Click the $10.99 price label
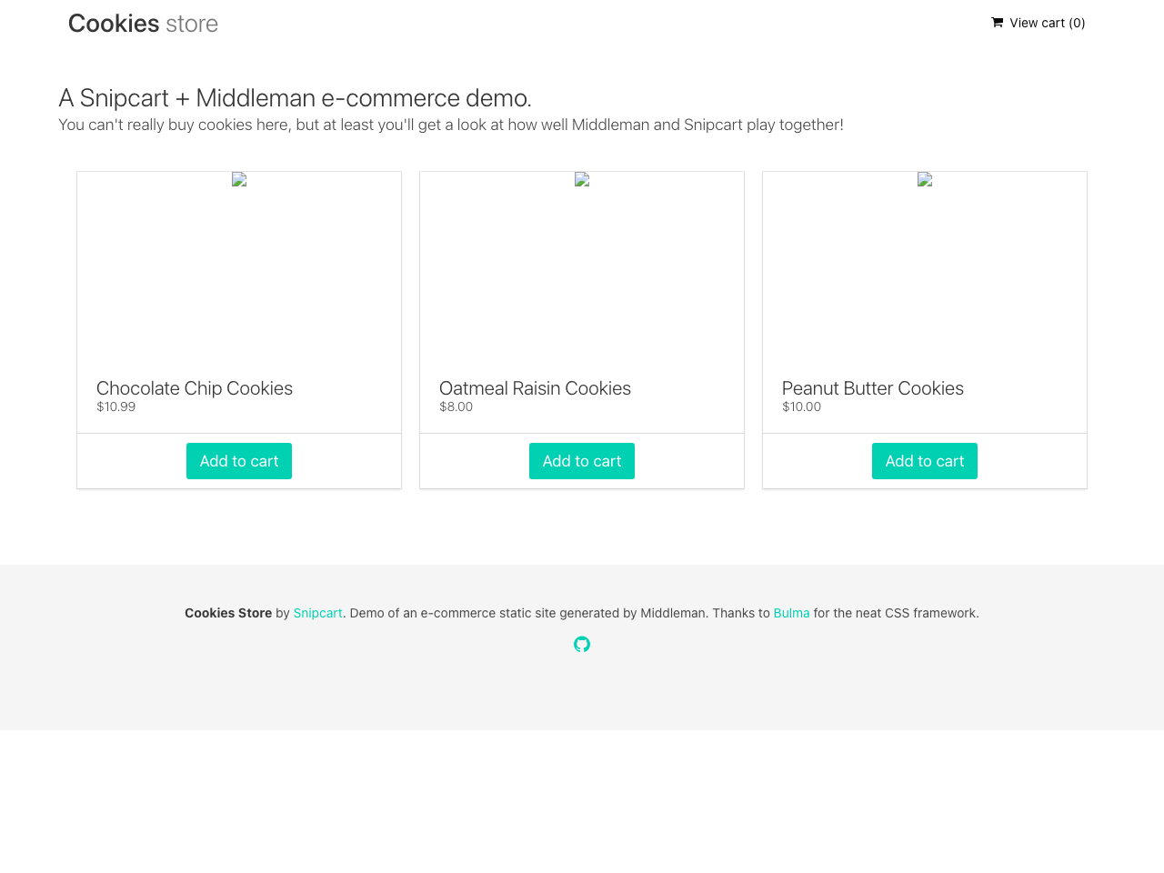The height and width of the screenshot is (873, 1164). [x=115, y=406]
